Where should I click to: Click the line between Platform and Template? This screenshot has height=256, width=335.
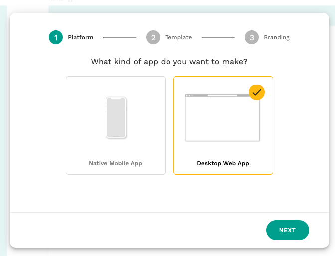coord(119,37)
